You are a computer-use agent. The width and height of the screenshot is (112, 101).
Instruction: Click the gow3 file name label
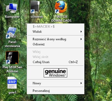click(12, 92)
